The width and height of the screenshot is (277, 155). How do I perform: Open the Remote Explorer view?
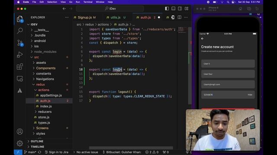(x=20, y=79)
